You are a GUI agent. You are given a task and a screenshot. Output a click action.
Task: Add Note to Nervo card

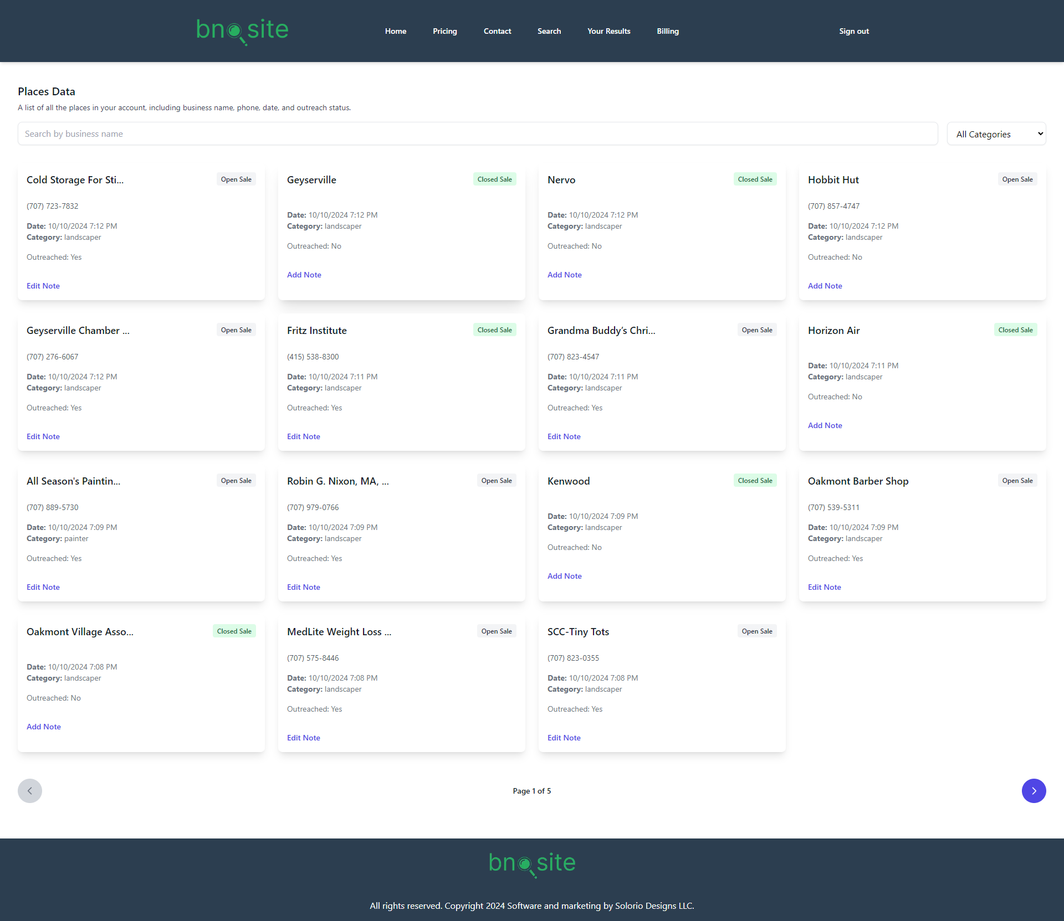tap(564, 275)
